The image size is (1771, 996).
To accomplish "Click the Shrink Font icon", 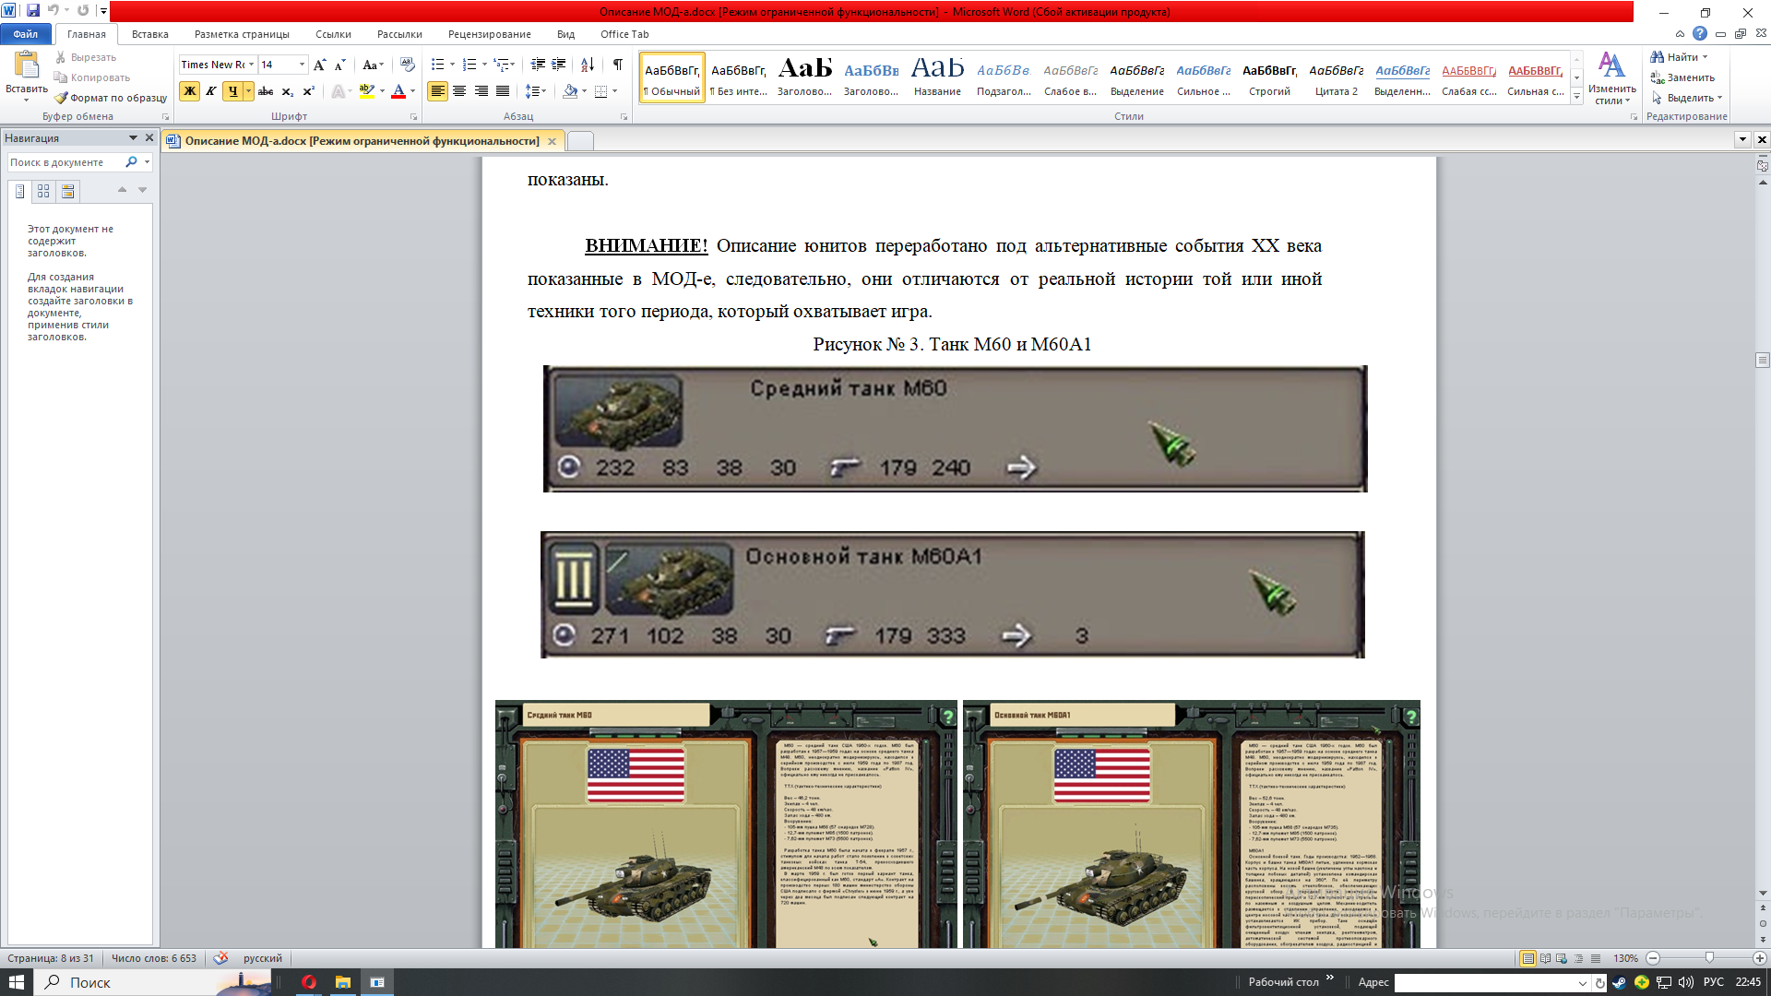I will pyautogui.click(x=339, y=65).
